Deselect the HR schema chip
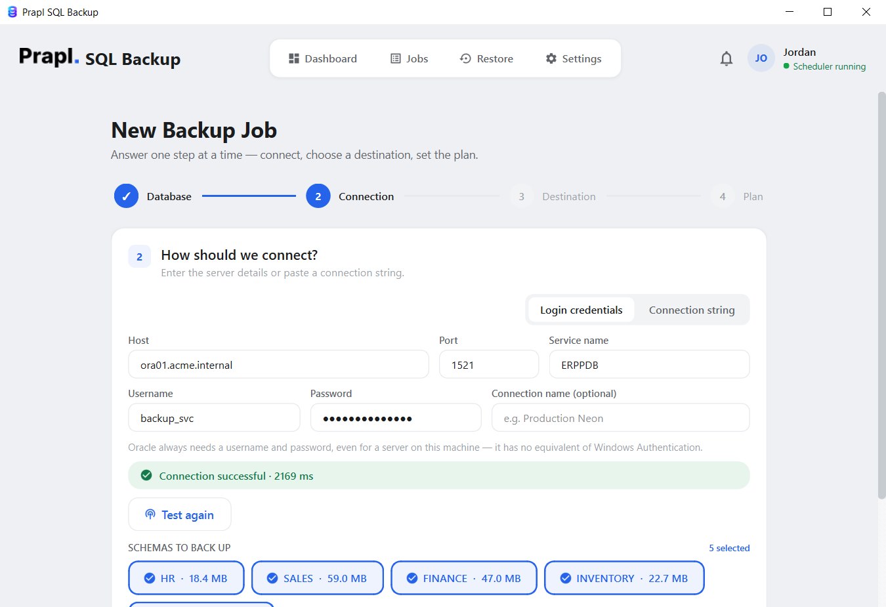This screenshot has height=607, width=886. (186, 578)
